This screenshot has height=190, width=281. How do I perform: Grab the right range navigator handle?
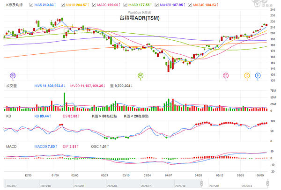pyautogui.click(x=267, y=183)
